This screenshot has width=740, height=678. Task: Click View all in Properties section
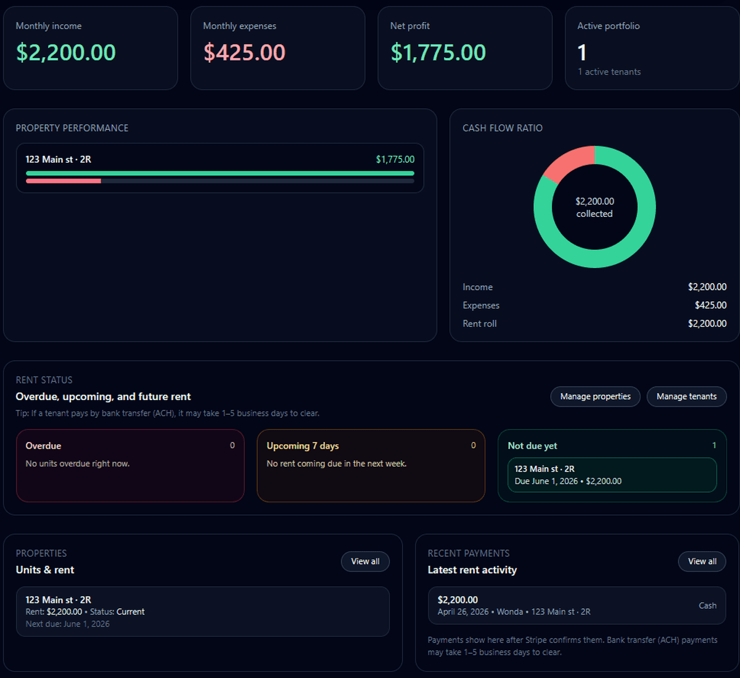coord(365,562)
